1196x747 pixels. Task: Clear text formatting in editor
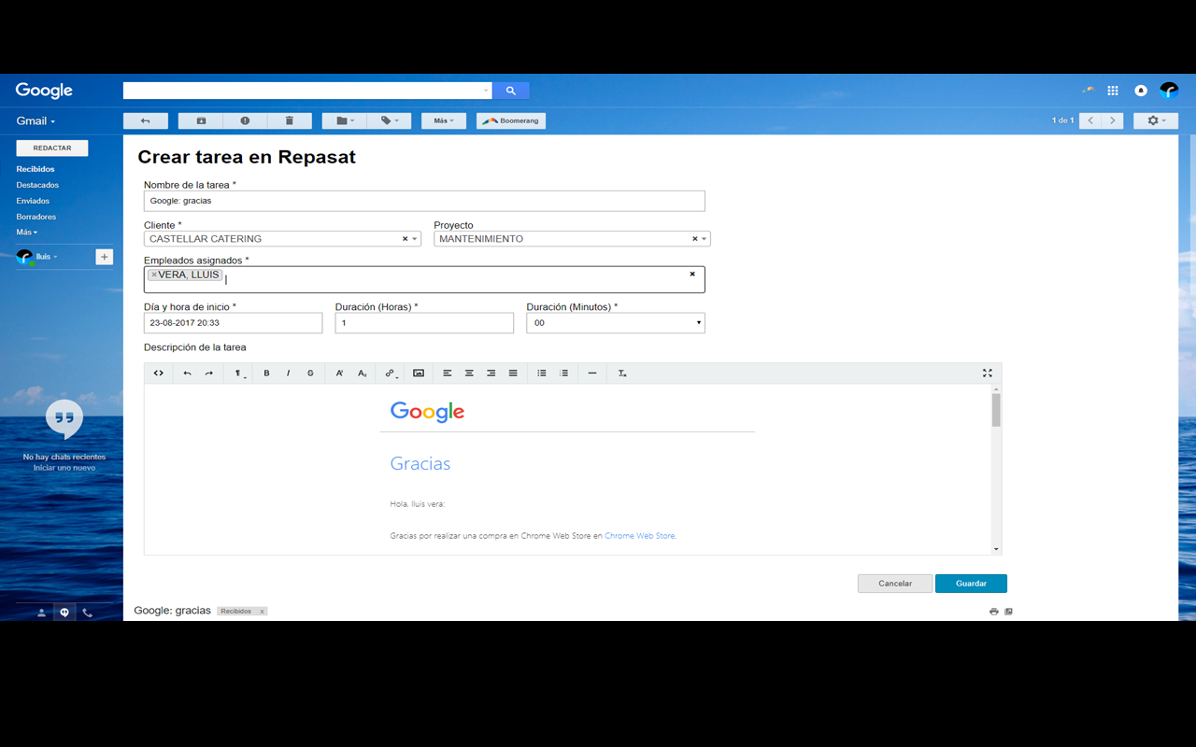622,373
